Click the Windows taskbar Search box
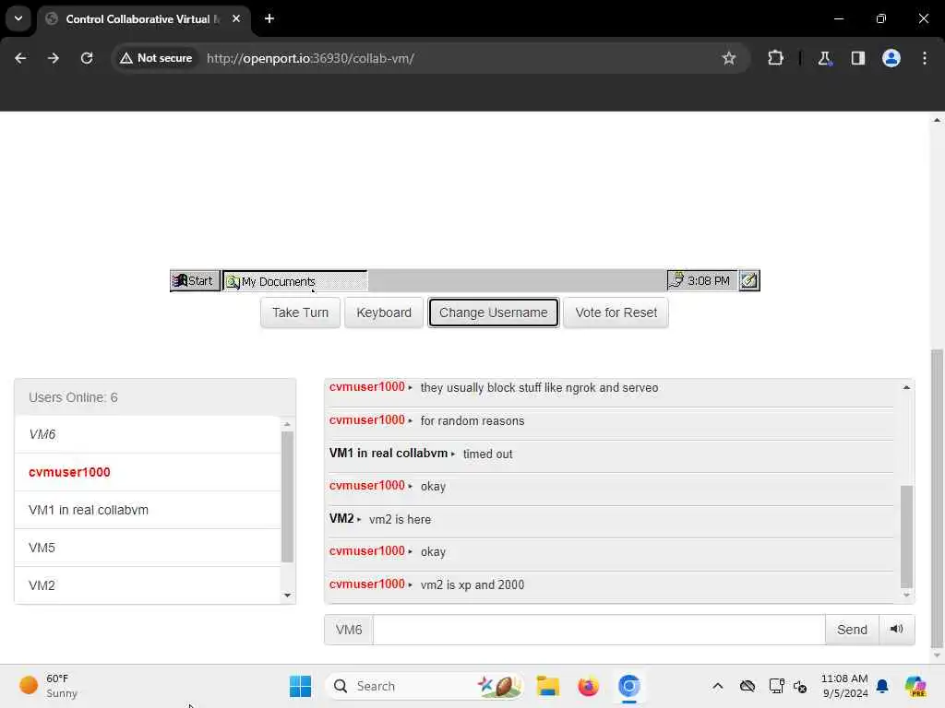 point(425,686)
